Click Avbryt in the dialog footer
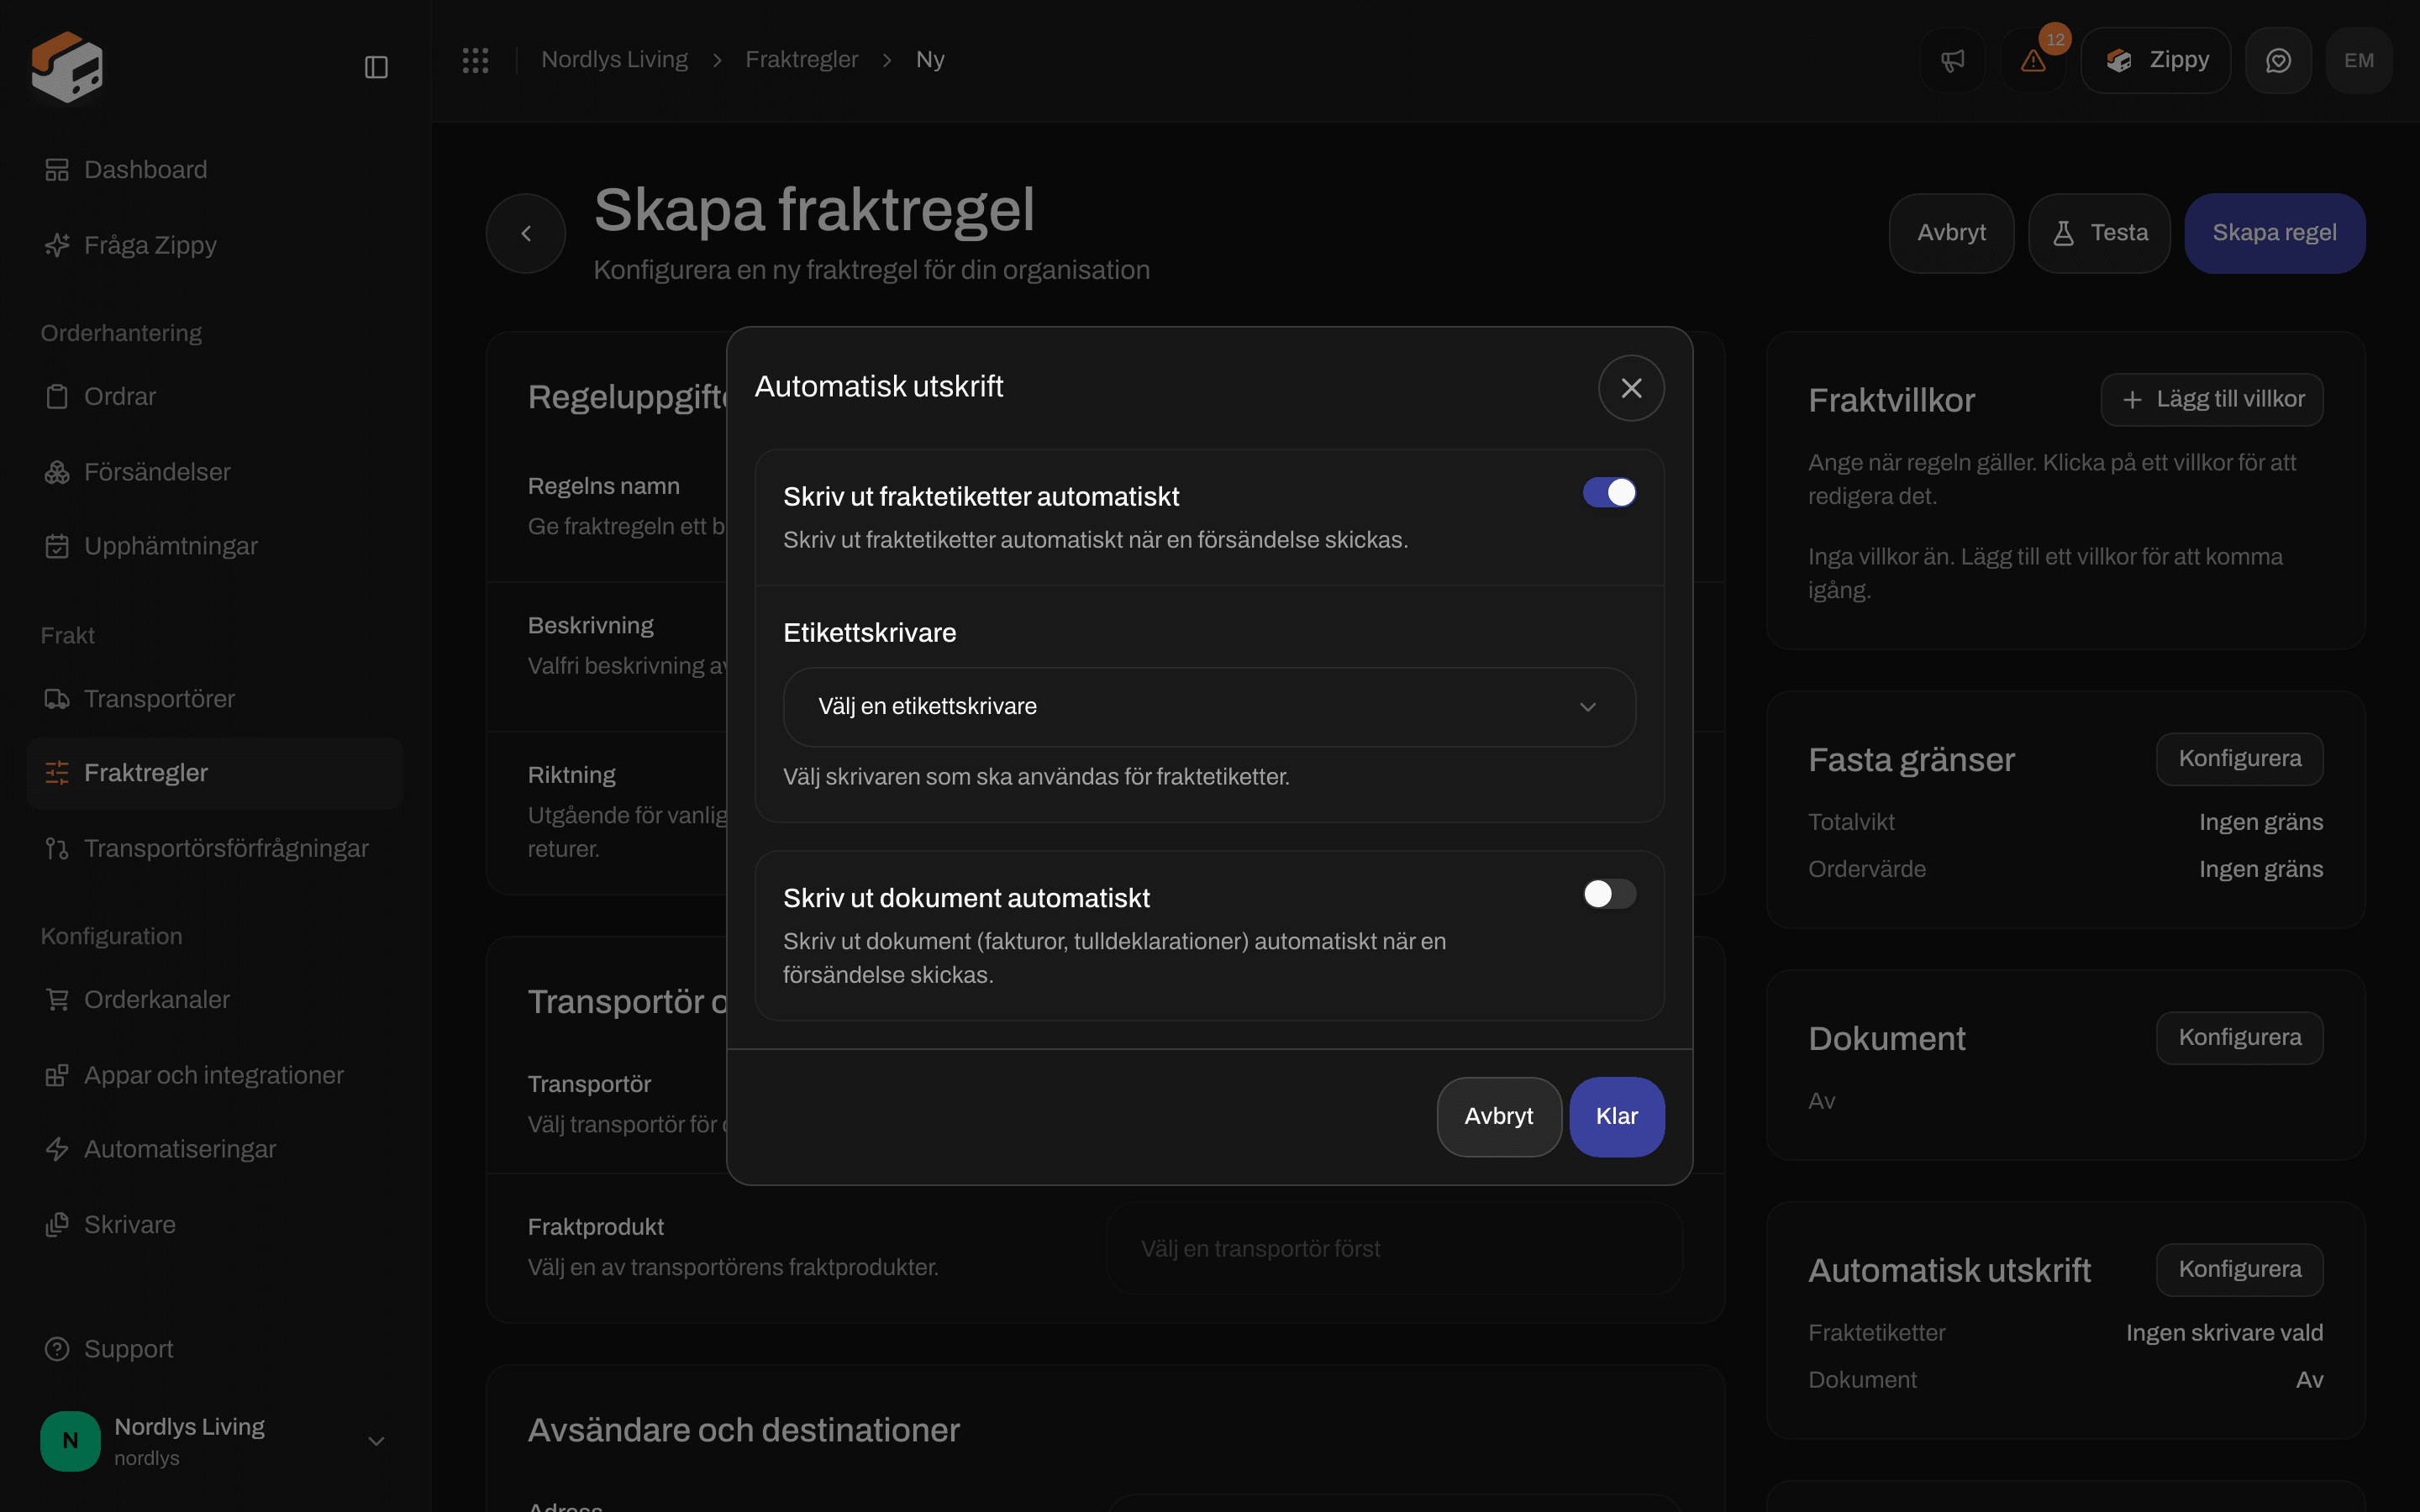Image resolution: width=2420 pixels, height=1512 pixels. (x=1498, y=1117)
